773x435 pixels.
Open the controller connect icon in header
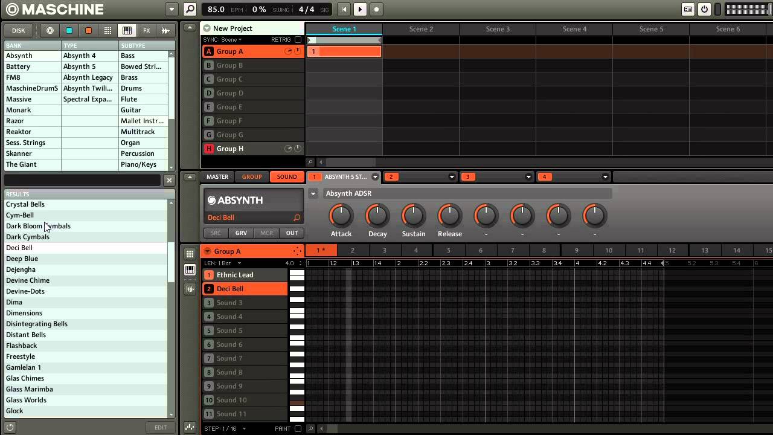(x=688, y=10)
